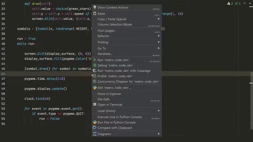Viewport: 253px width, 142px height.
Task: Click 'for event in pygame.event.get():' line
Action: point(54,109)
